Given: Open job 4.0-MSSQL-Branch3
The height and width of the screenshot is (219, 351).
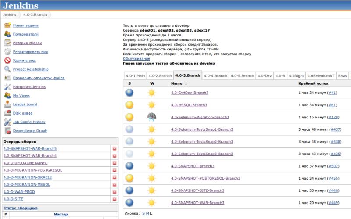Looking at the screenshot, I should click(x=189, y=105).
